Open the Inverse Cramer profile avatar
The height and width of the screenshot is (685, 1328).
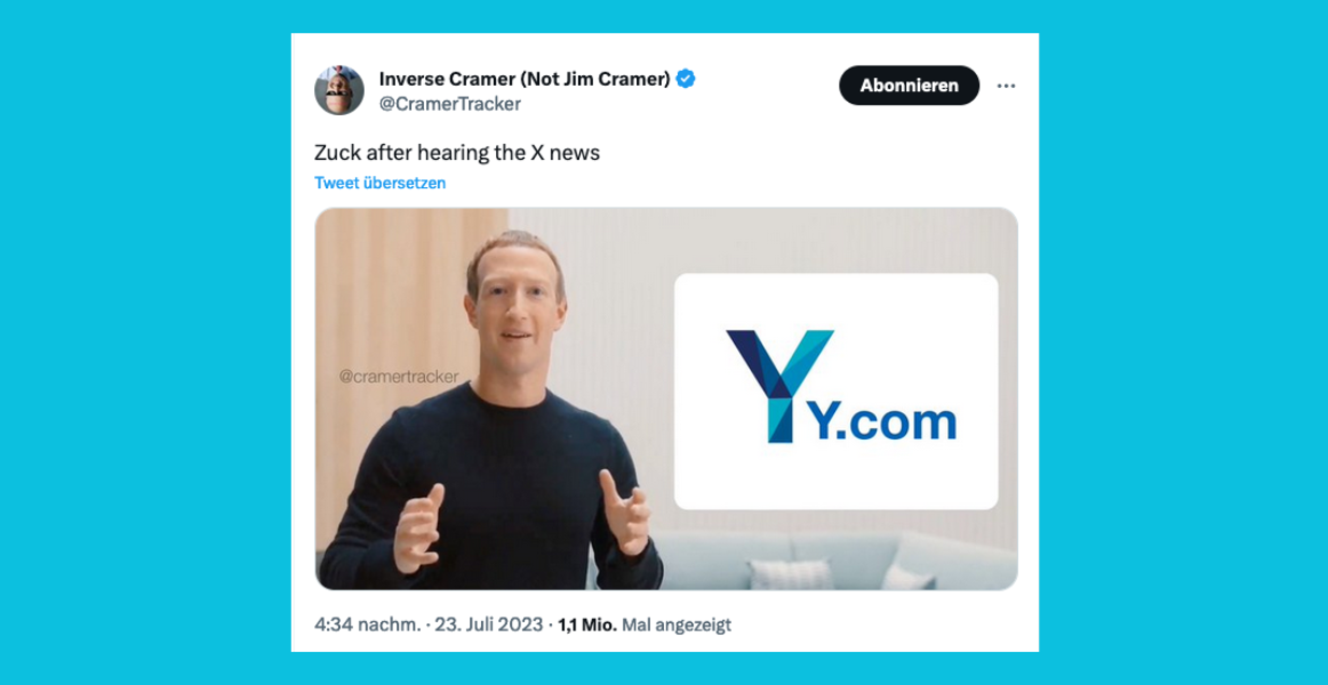point(339,90)
